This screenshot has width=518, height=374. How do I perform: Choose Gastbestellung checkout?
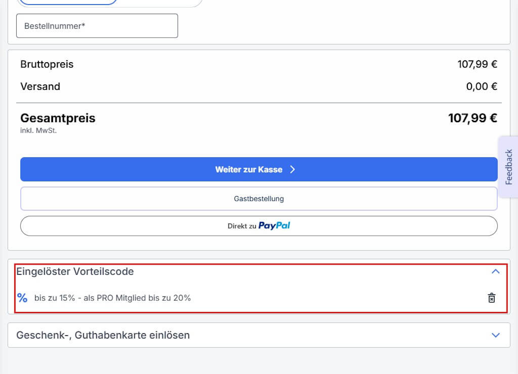[259, 199]
